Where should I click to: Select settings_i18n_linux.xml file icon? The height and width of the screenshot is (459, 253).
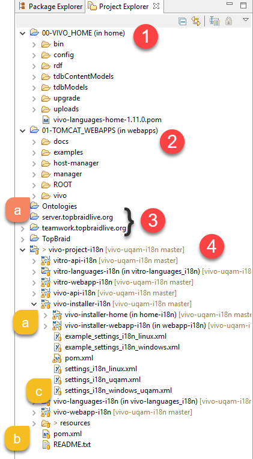coord(58,369)
